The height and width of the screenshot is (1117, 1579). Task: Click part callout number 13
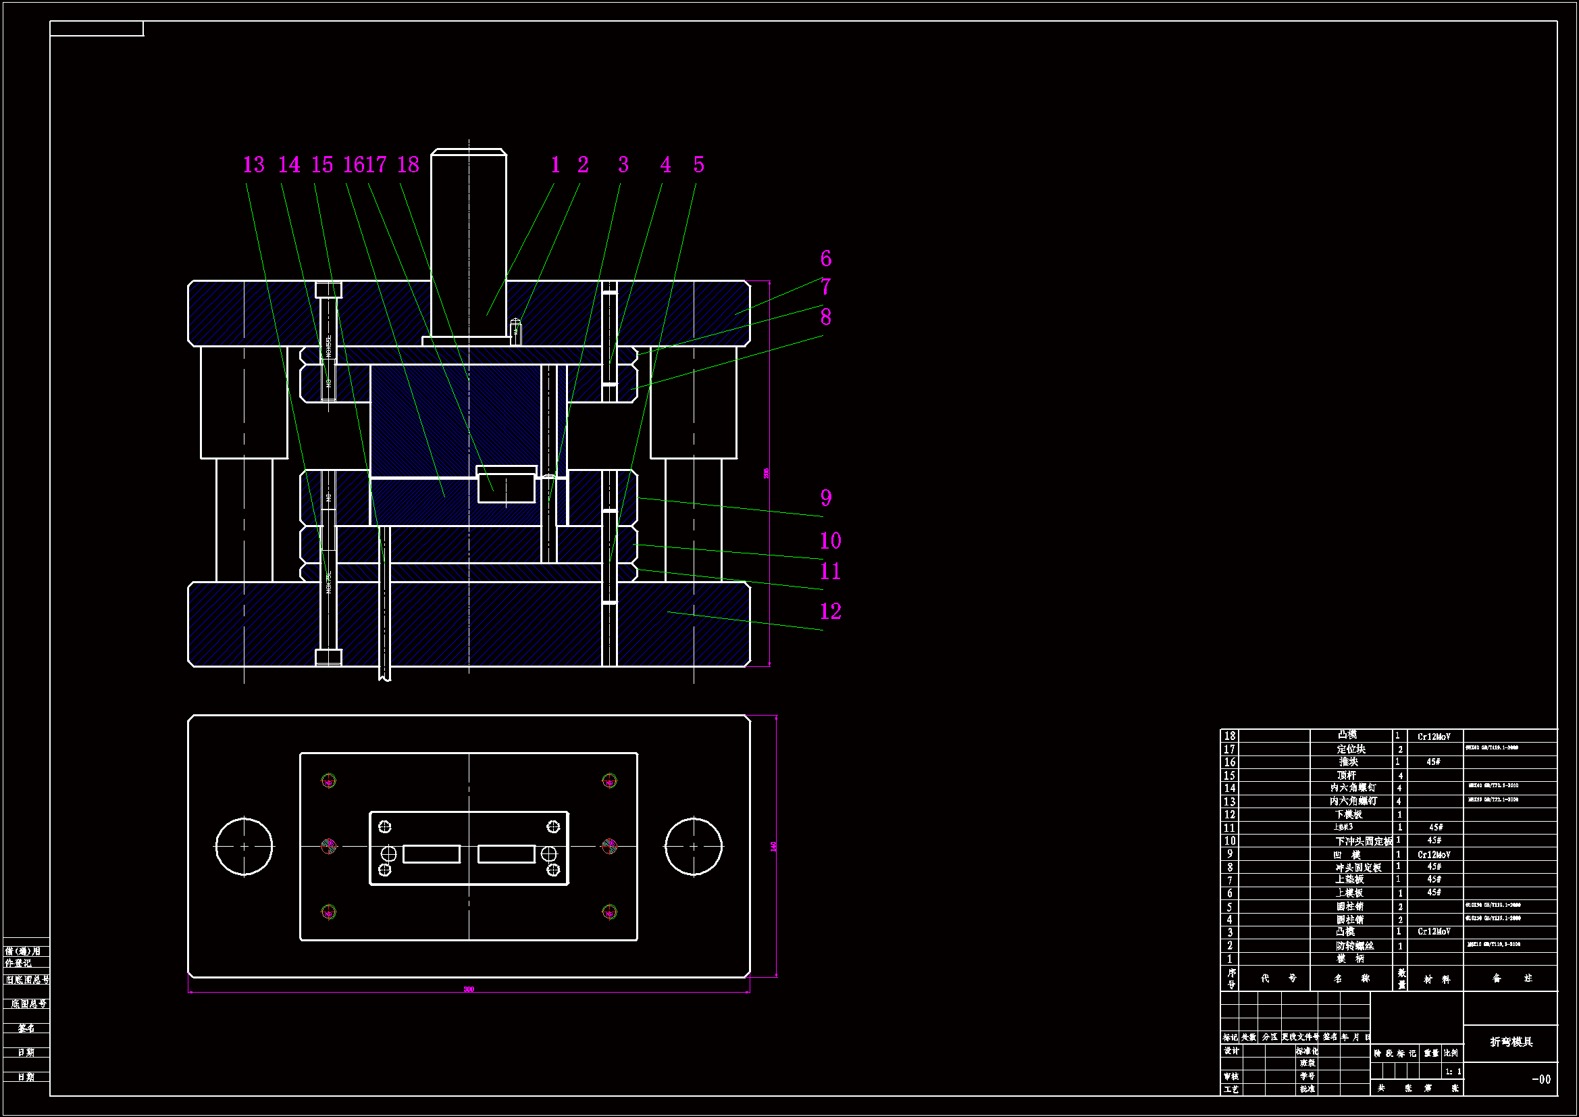[x=254, y=165]
